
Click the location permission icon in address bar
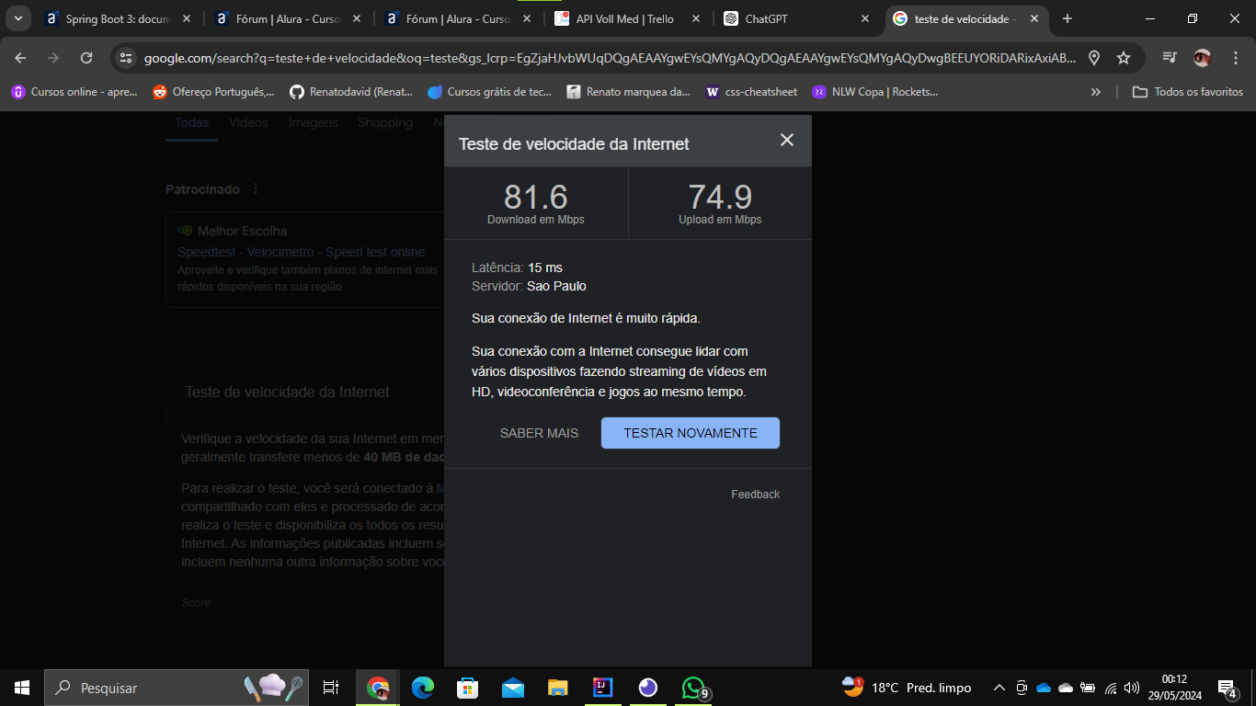click(x=1094, y=58)
